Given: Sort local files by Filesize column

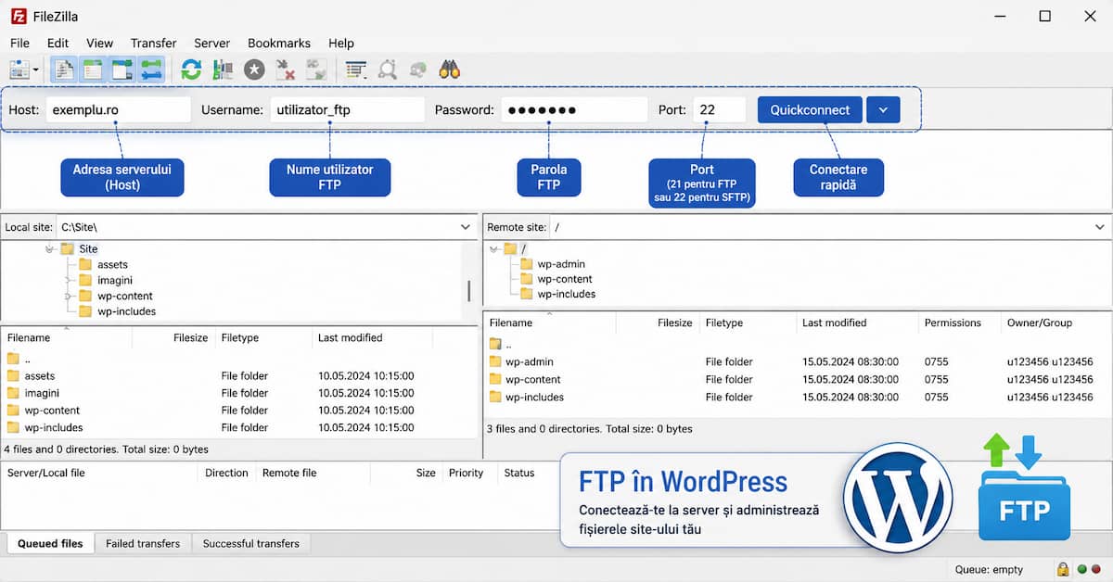Looking at the screenshot, I should tap(190, 338).
